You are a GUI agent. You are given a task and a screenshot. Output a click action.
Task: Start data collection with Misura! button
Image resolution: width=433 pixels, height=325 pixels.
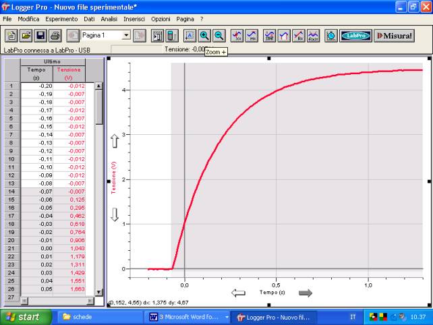coord(394,35)
